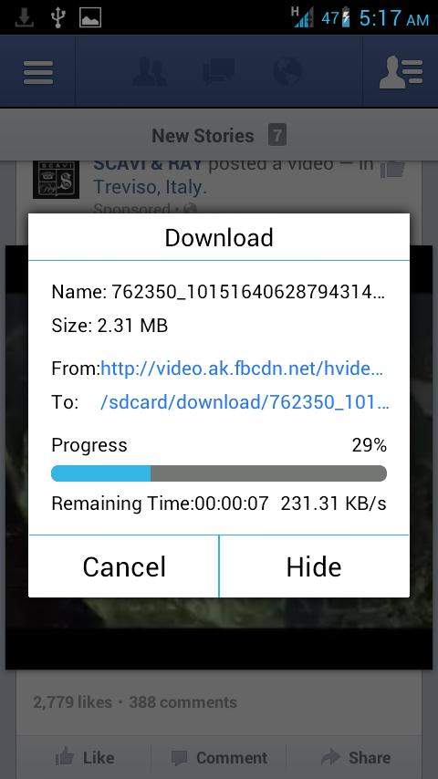
Task: Tap the battery indicator showing 47
Action: click(x=336, y=18)
